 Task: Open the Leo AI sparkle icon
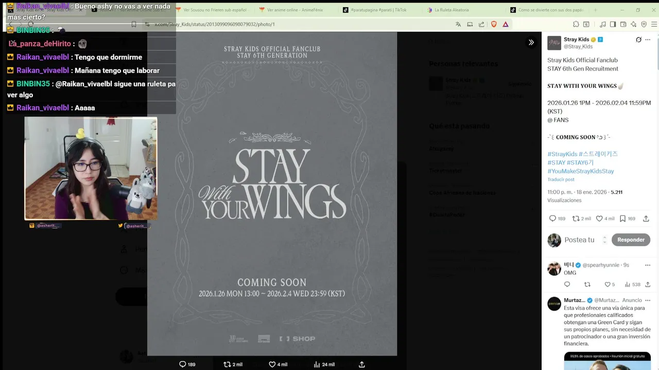633,24
